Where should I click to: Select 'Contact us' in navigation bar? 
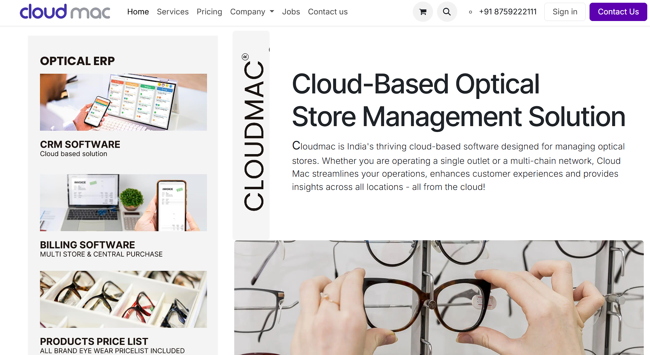pyautogui.click(x=327, y=12)
